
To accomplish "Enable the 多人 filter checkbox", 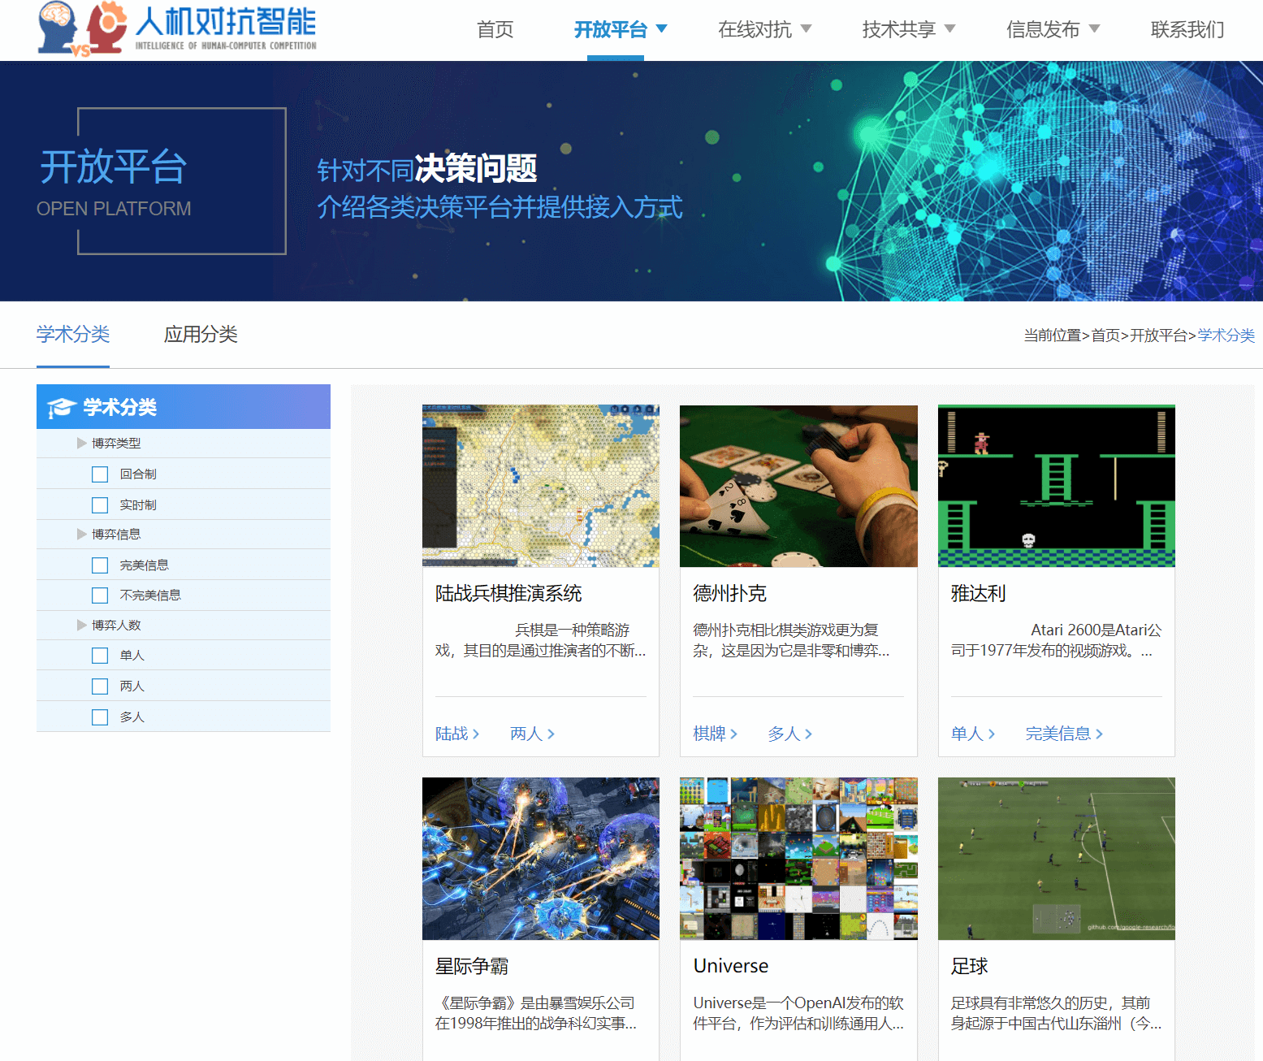I will coord(100,717).
